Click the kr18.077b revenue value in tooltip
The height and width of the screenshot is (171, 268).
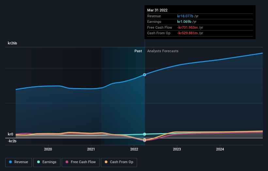click(x=185, y=16)
